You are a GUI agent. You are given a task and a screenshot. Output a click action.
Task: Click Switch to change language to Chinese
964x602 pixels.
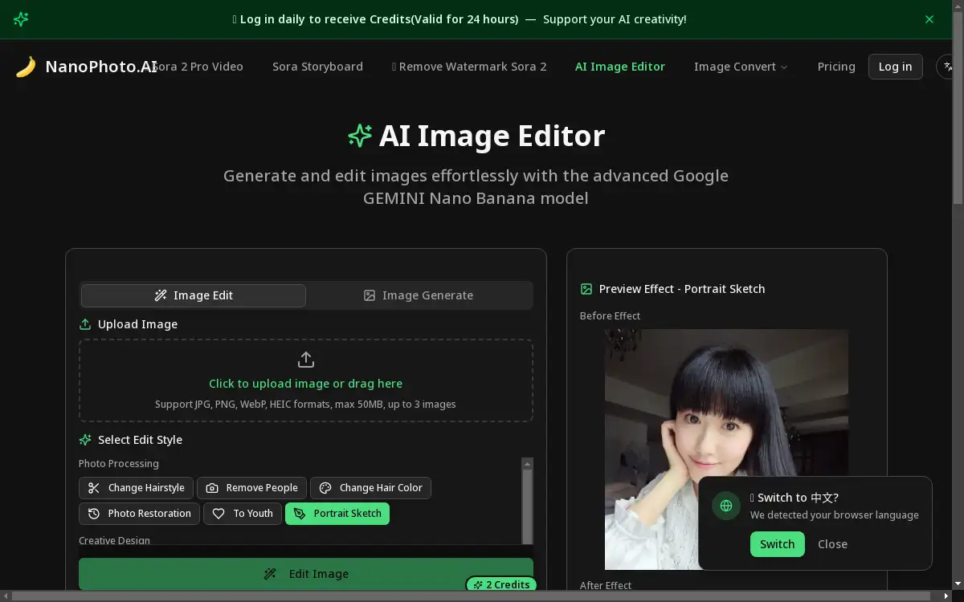777,544
